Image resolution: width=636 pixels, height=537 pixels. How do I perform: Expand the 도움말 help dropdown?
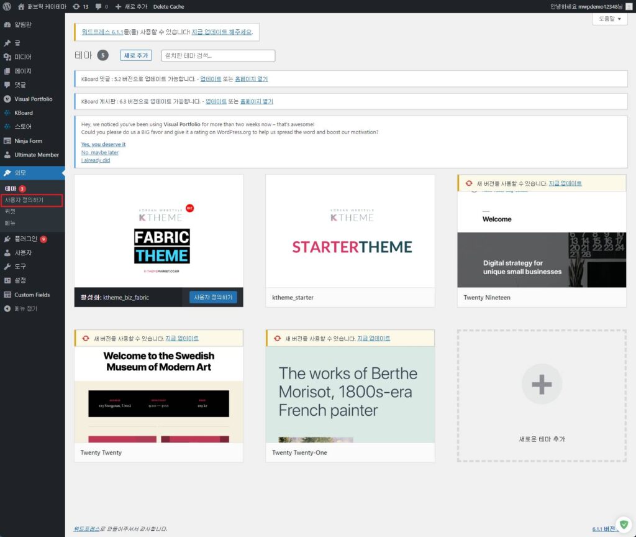pyautogui.click(x=610, y=19)
